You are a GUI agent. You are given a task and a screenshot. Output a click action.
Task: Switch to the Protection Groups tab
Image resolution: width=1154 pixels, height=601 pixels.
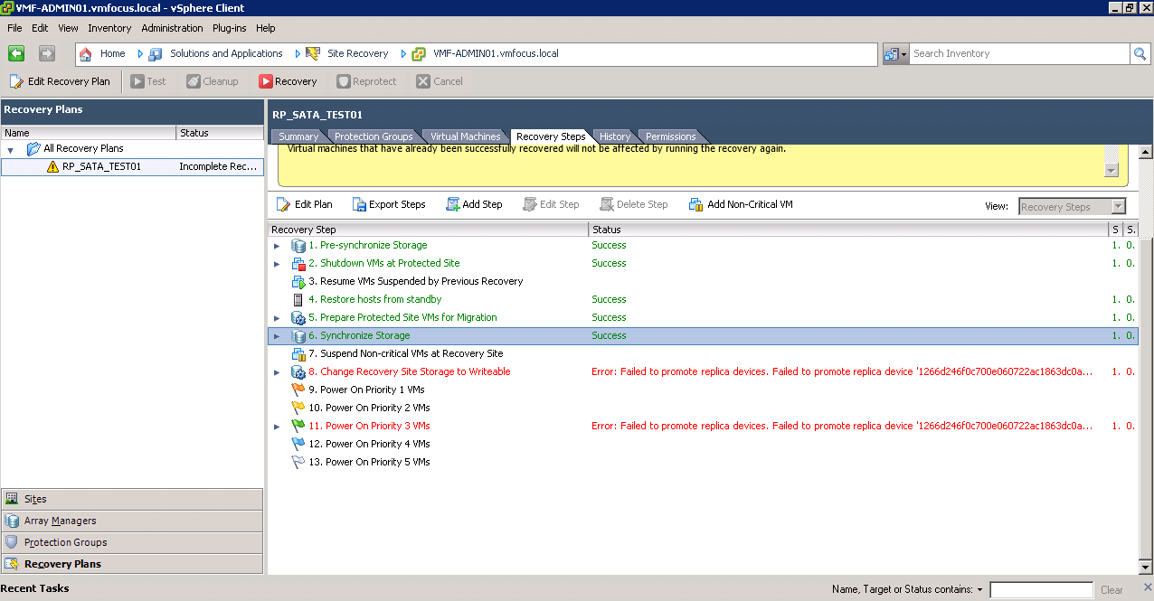(x=373, y=136)
